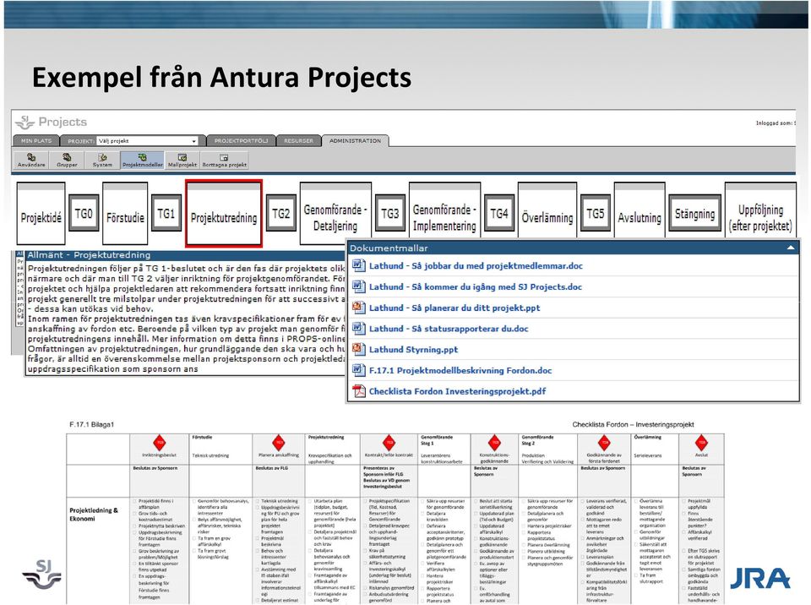Select the Projektidé phase box
Screen dimensions: 811x605
pos(41,213)
